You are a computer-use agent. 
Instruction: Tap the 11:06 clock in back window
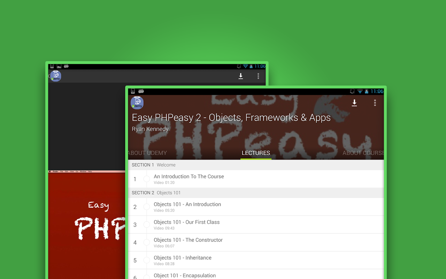[x=260, y=66]
